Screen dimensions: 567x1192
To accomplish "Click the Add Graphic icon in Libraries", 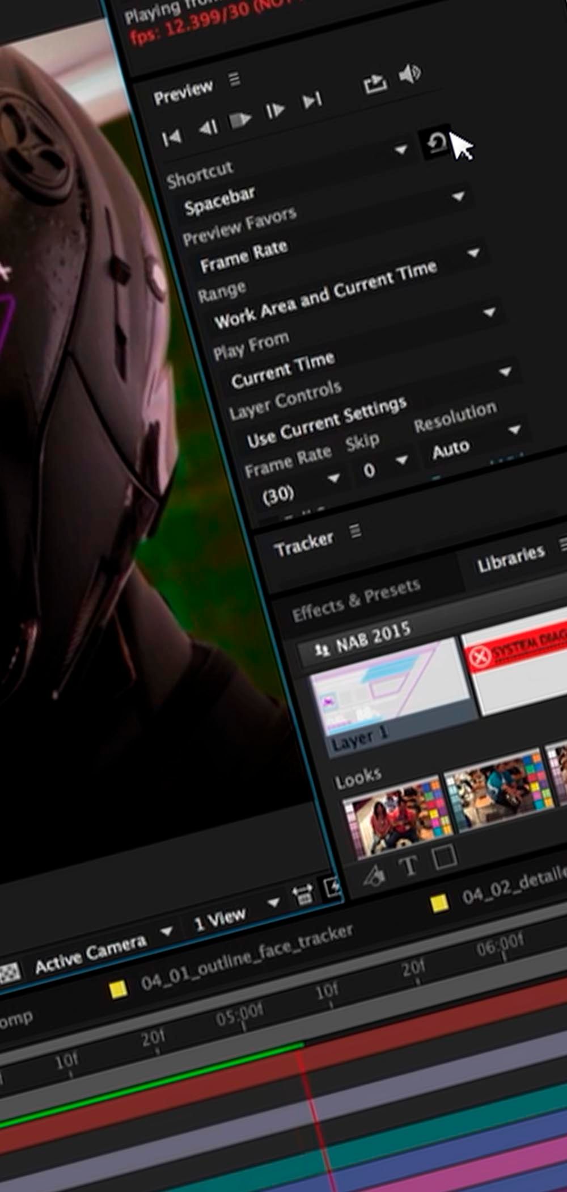I will coord(374,876).
